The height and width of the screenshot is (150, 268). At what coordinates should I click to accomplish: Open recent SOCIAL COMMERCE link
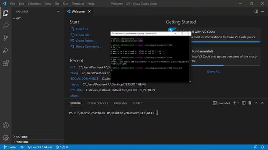coord(84,79)
